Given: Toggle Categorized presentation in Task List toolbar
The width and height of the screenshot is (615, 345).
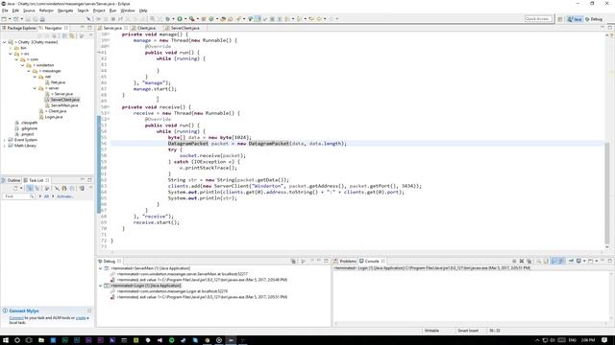Looking at the screenshot, I should pos(30,188).
